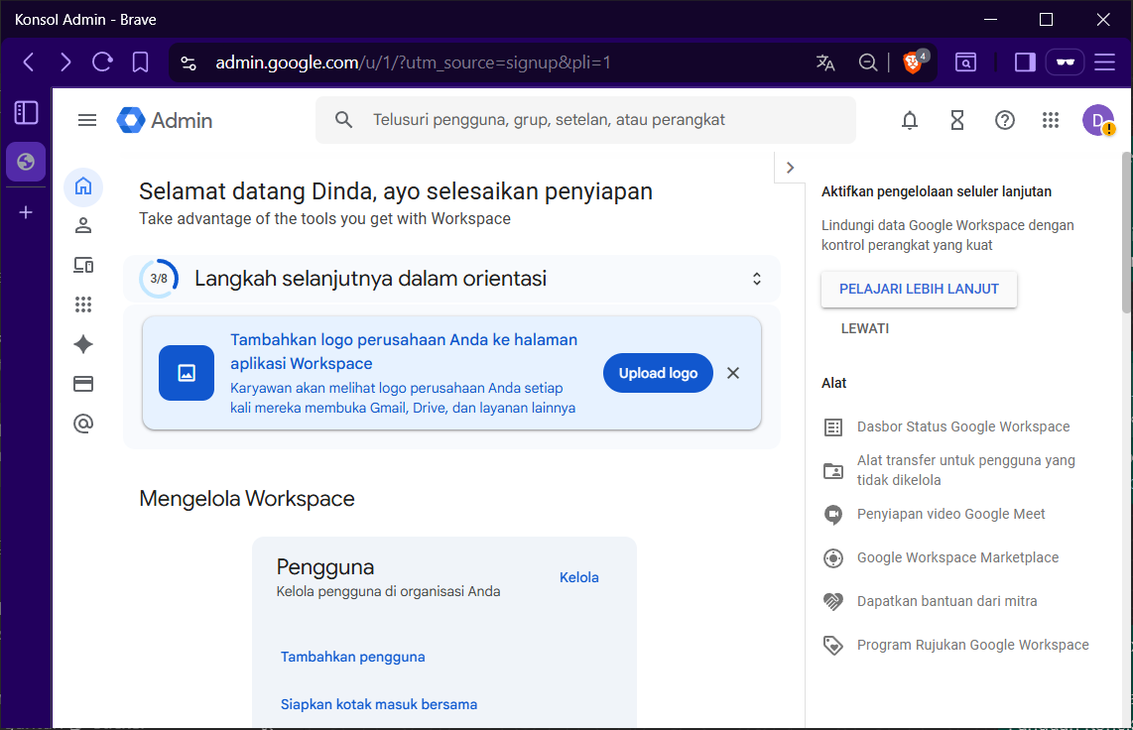Open Tambahkan logo perusahaan Anda heading
The image size is (1133, 730).
(x=404, y=352)
